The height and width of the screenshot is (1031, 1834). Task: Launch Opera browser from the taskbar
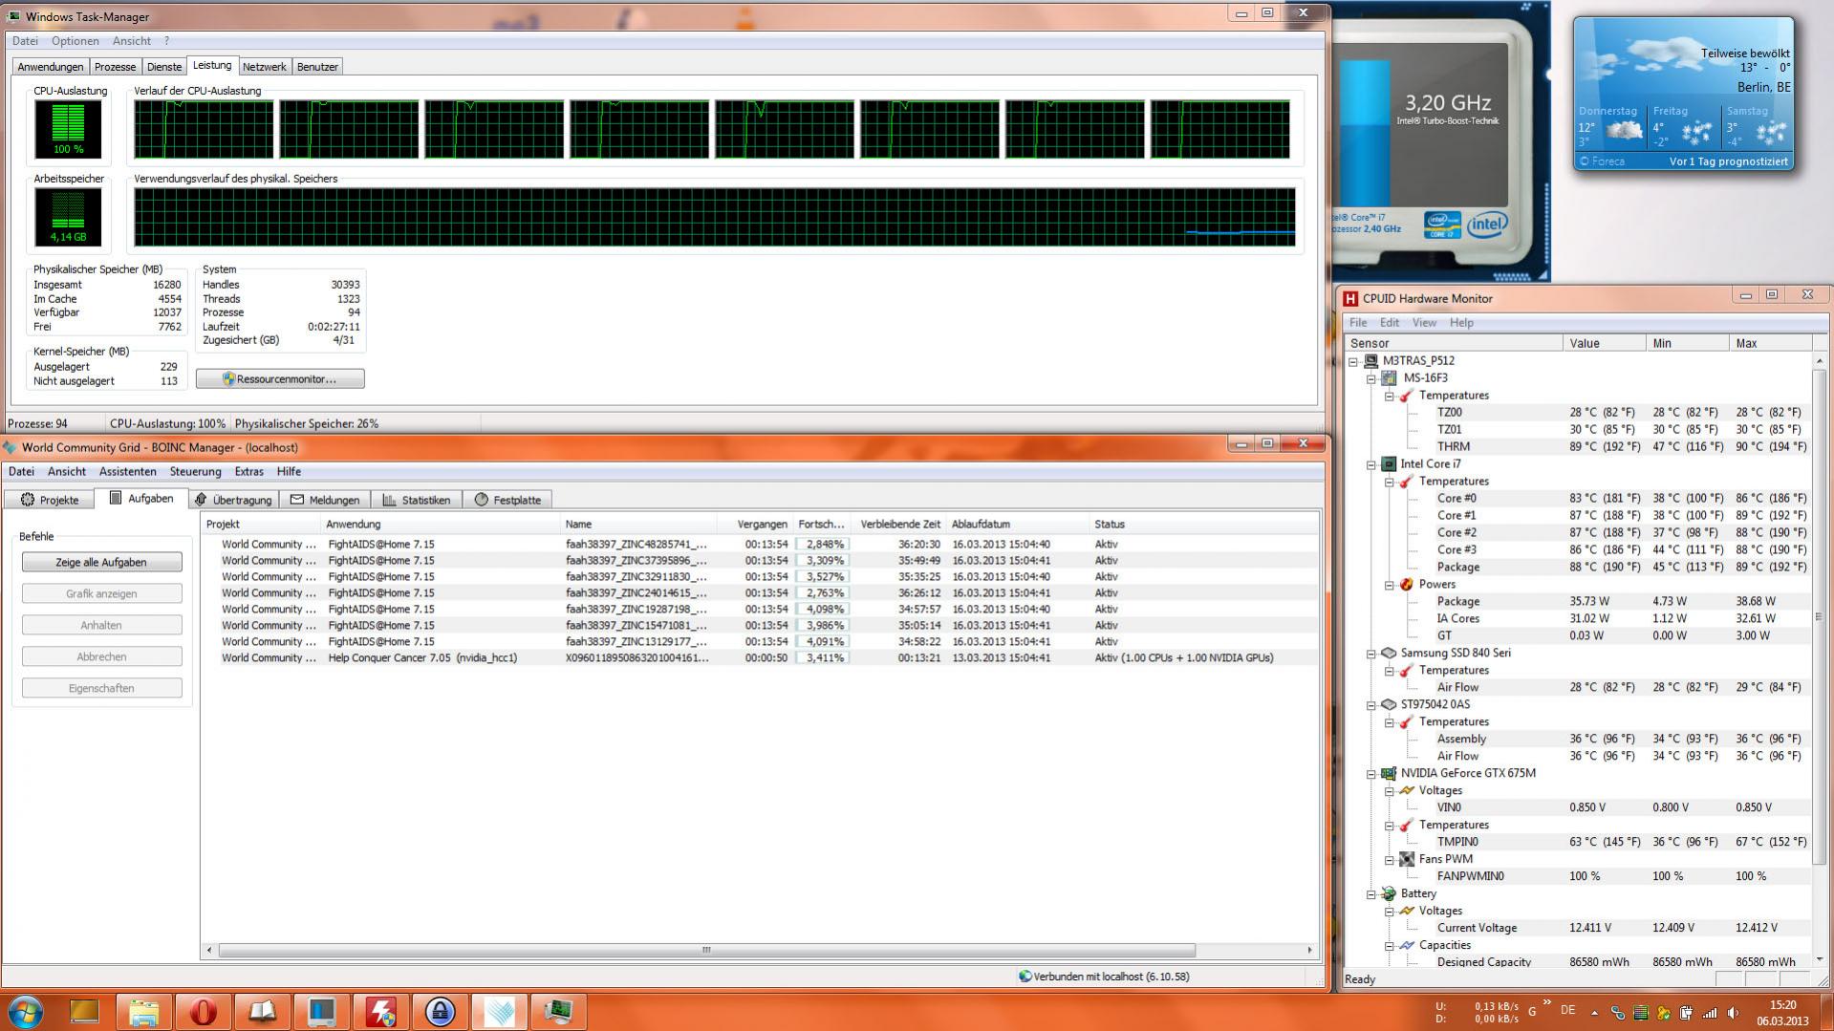coord(203,1012)
